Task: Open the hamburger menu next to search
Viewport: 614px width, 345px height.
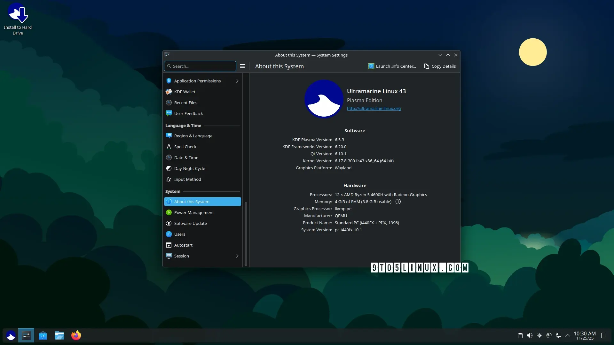Action: (242, 66)
